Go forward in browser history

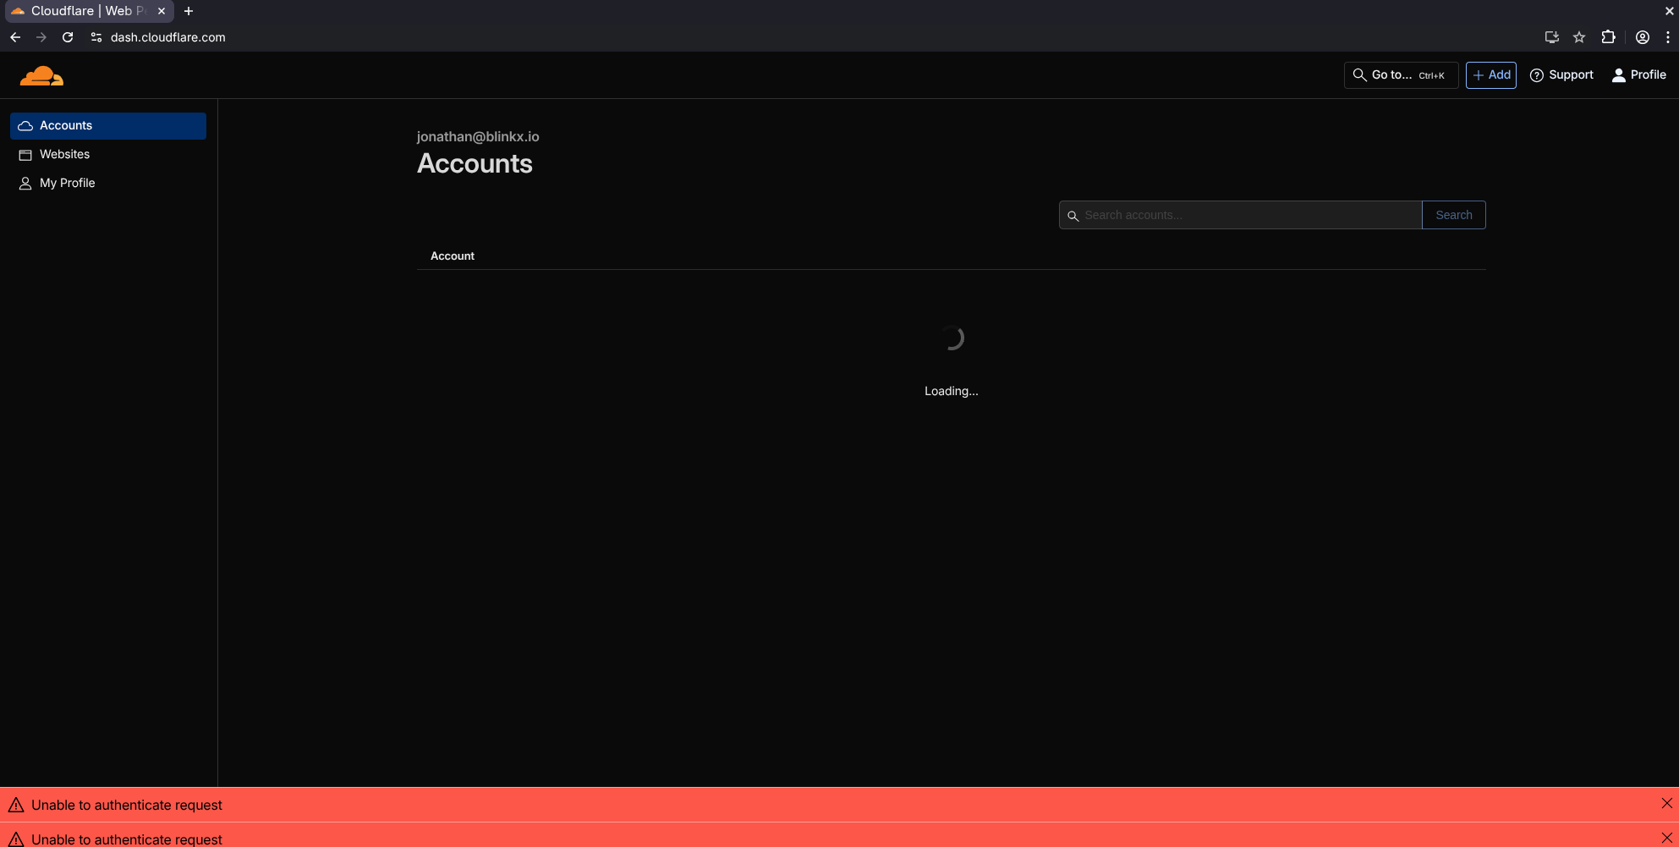point(41,37)
